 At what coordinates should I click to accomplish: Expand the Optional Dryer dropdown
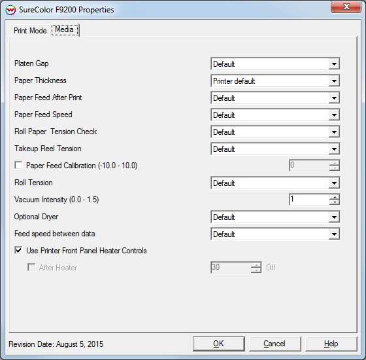tap(275, 217)
